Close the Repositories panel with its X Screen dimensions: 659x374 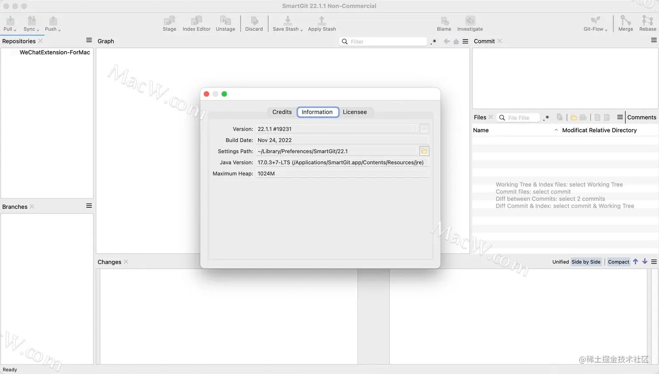pos(40,41)
